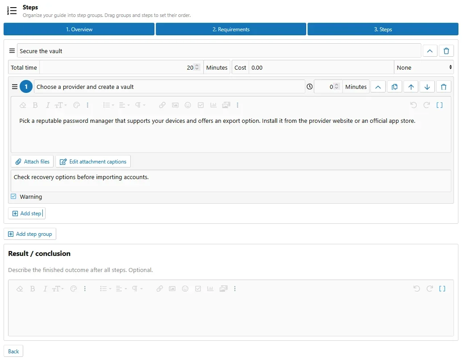Insert a link in the step editor
Image resolution: width=462 pixels, height=360 pixels.
click(x=162, y=105)
